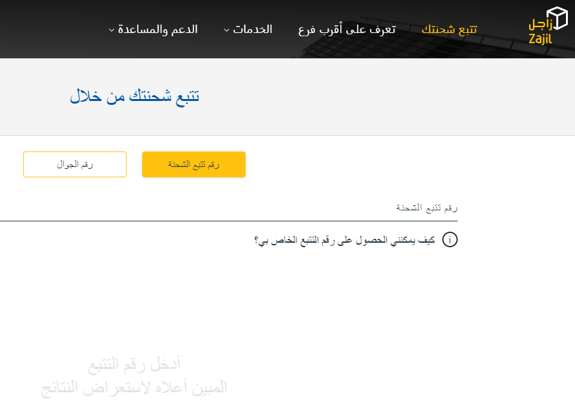This screenshot has height=411, width=575.
Task: Open the الخدمات menu label
Action: [x=252, y=29]
